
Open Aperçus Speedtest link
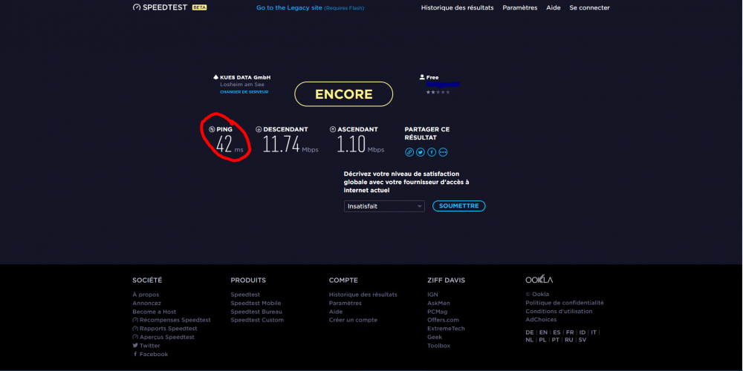click(163, 337)
